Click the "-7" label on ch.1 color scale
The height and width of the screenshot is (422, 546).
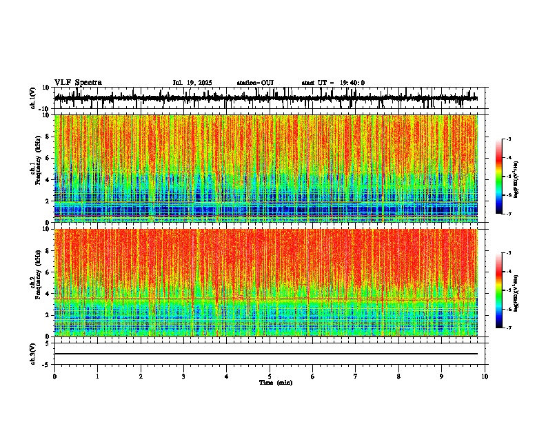[x=509, y=214]
